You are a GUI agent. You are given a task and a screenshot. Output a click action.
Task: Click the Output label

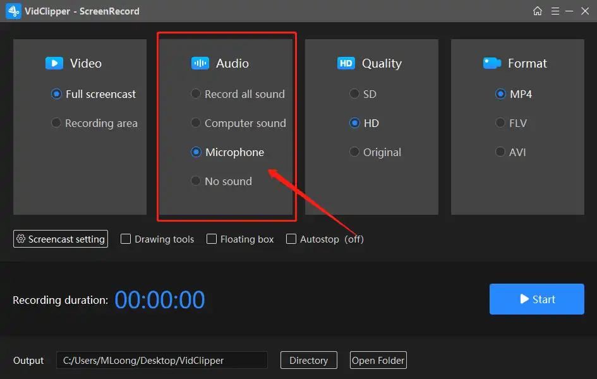(28, 360)
